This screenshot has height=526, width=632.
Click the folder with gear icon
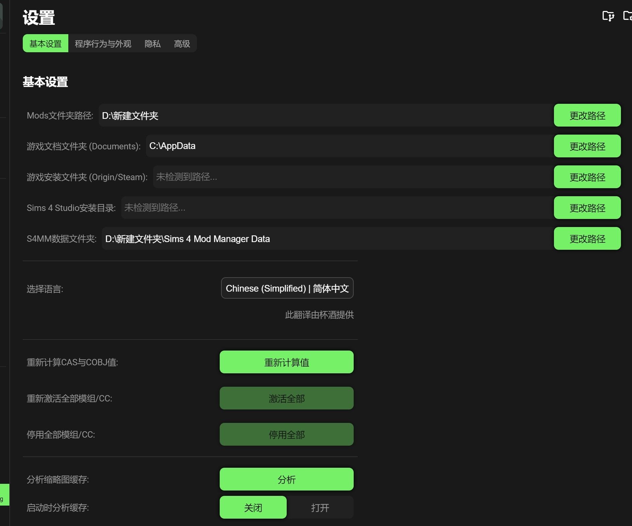pos(627,16)
